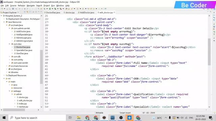Toggle code folding at line 28
Image resolution: width=216 pixels, height=121 pixels.
[49, 25]
